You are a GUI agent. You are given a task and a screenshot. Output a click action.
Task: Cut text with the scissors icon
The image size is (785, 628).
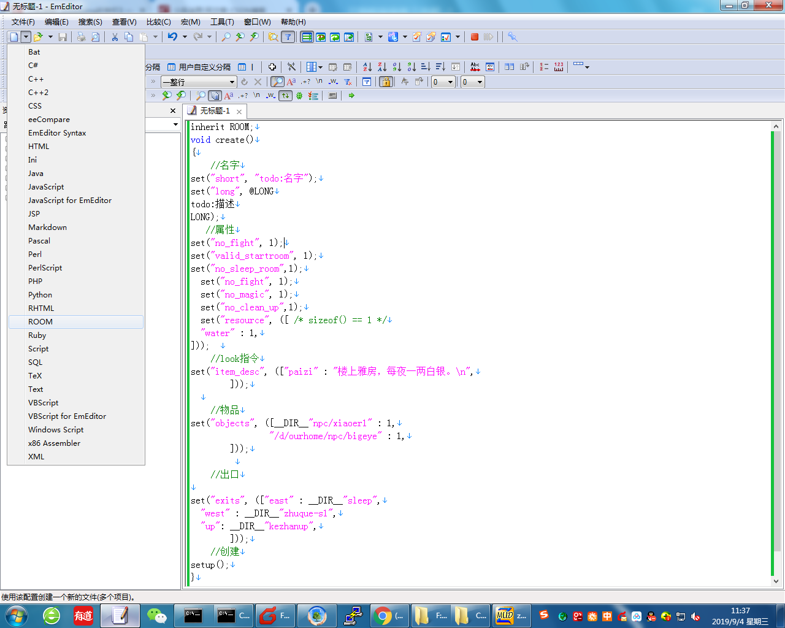(x=114, y=37)
